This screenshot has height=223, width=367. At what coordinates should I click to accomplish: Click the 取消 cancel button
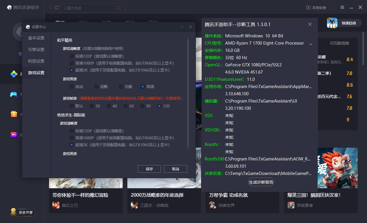coord(176,169)
